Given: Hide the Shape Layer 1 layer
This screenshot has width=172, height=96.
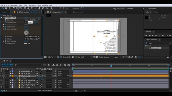Looking at the screenshot, I should pyautogui.click(x=2, y=71).
